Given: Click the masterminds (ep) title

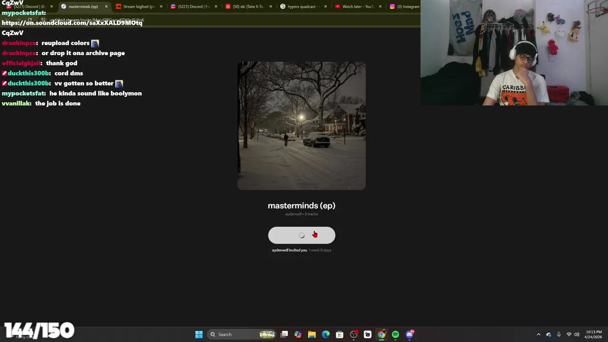Looking at the screenshot, I should coord(302,206).
